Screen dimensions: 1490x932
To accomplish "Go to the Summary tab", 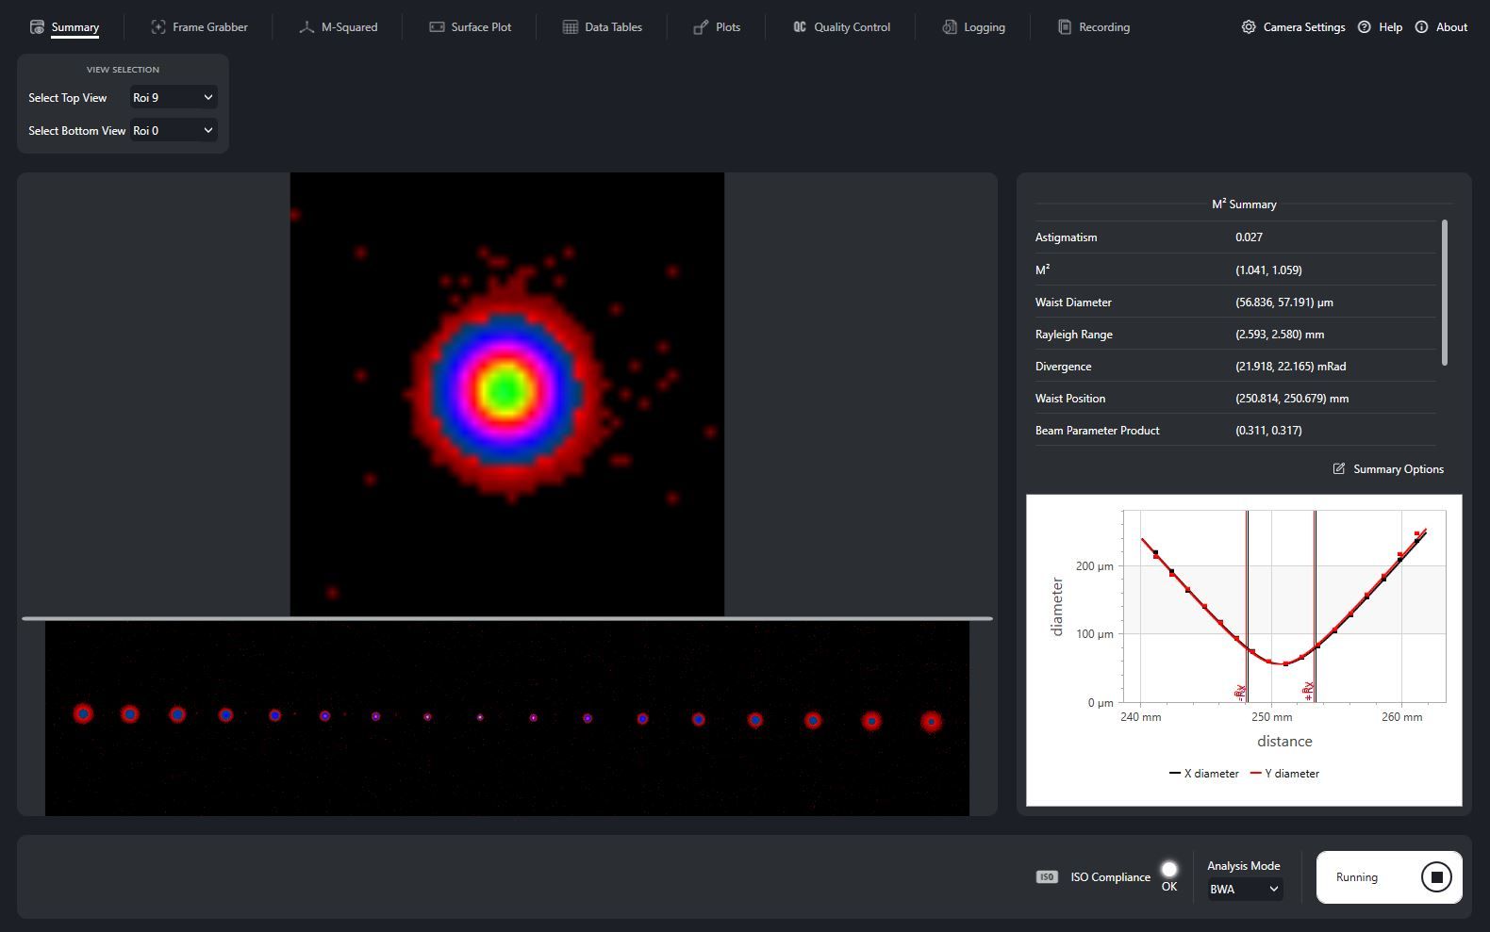I will [64, 27].
